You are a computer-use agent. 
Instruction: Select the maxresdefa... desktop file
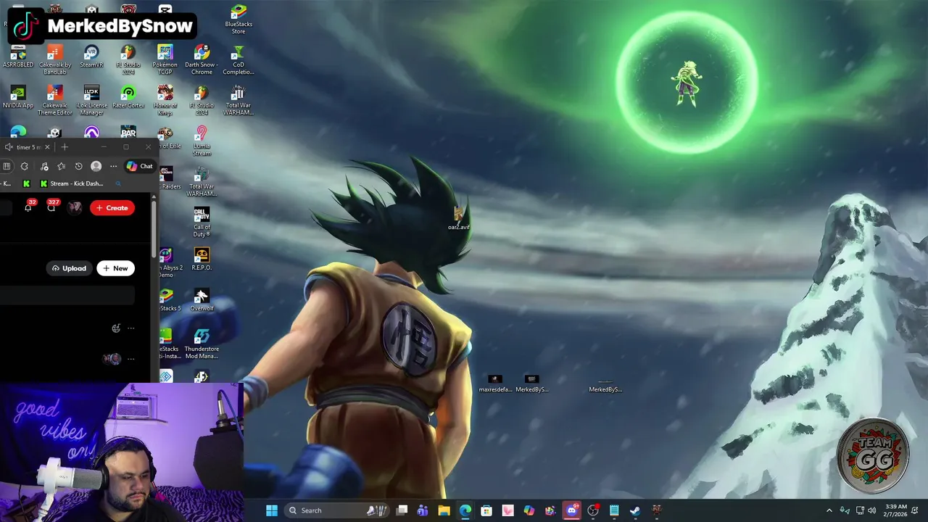pos(495,384)
